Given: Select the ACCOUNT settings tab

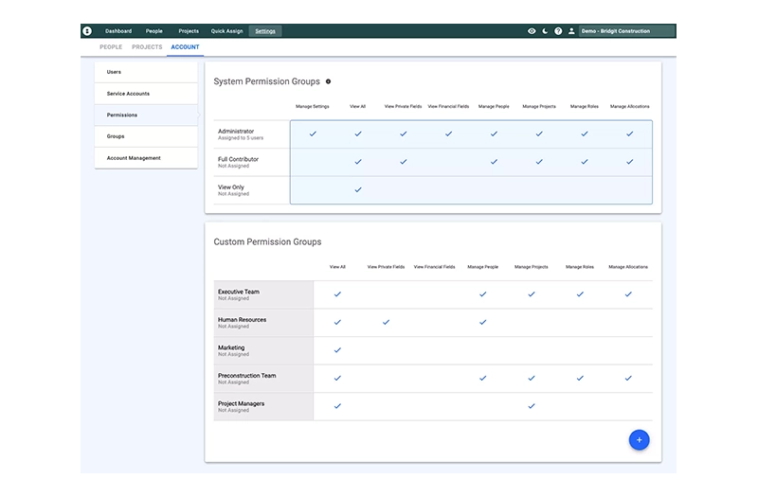Looking at the screenshot, I should (x=185, y=46).
